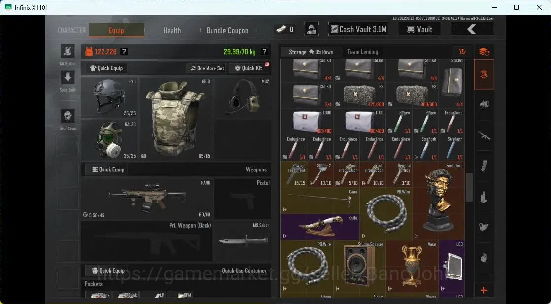Select the Sewage Treatment key 15/15
Screen dimensions: 551x304
[x=294, y=174]
